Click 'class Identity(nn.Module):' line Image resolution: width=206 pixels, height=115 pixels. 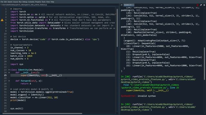[x=27, y=70]
